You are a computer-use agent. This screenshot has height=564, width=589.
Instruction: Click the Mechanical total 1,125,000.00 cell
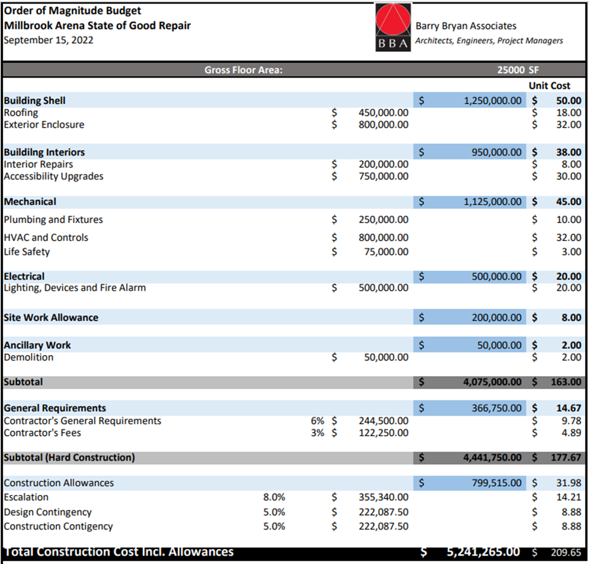point(492,202)
